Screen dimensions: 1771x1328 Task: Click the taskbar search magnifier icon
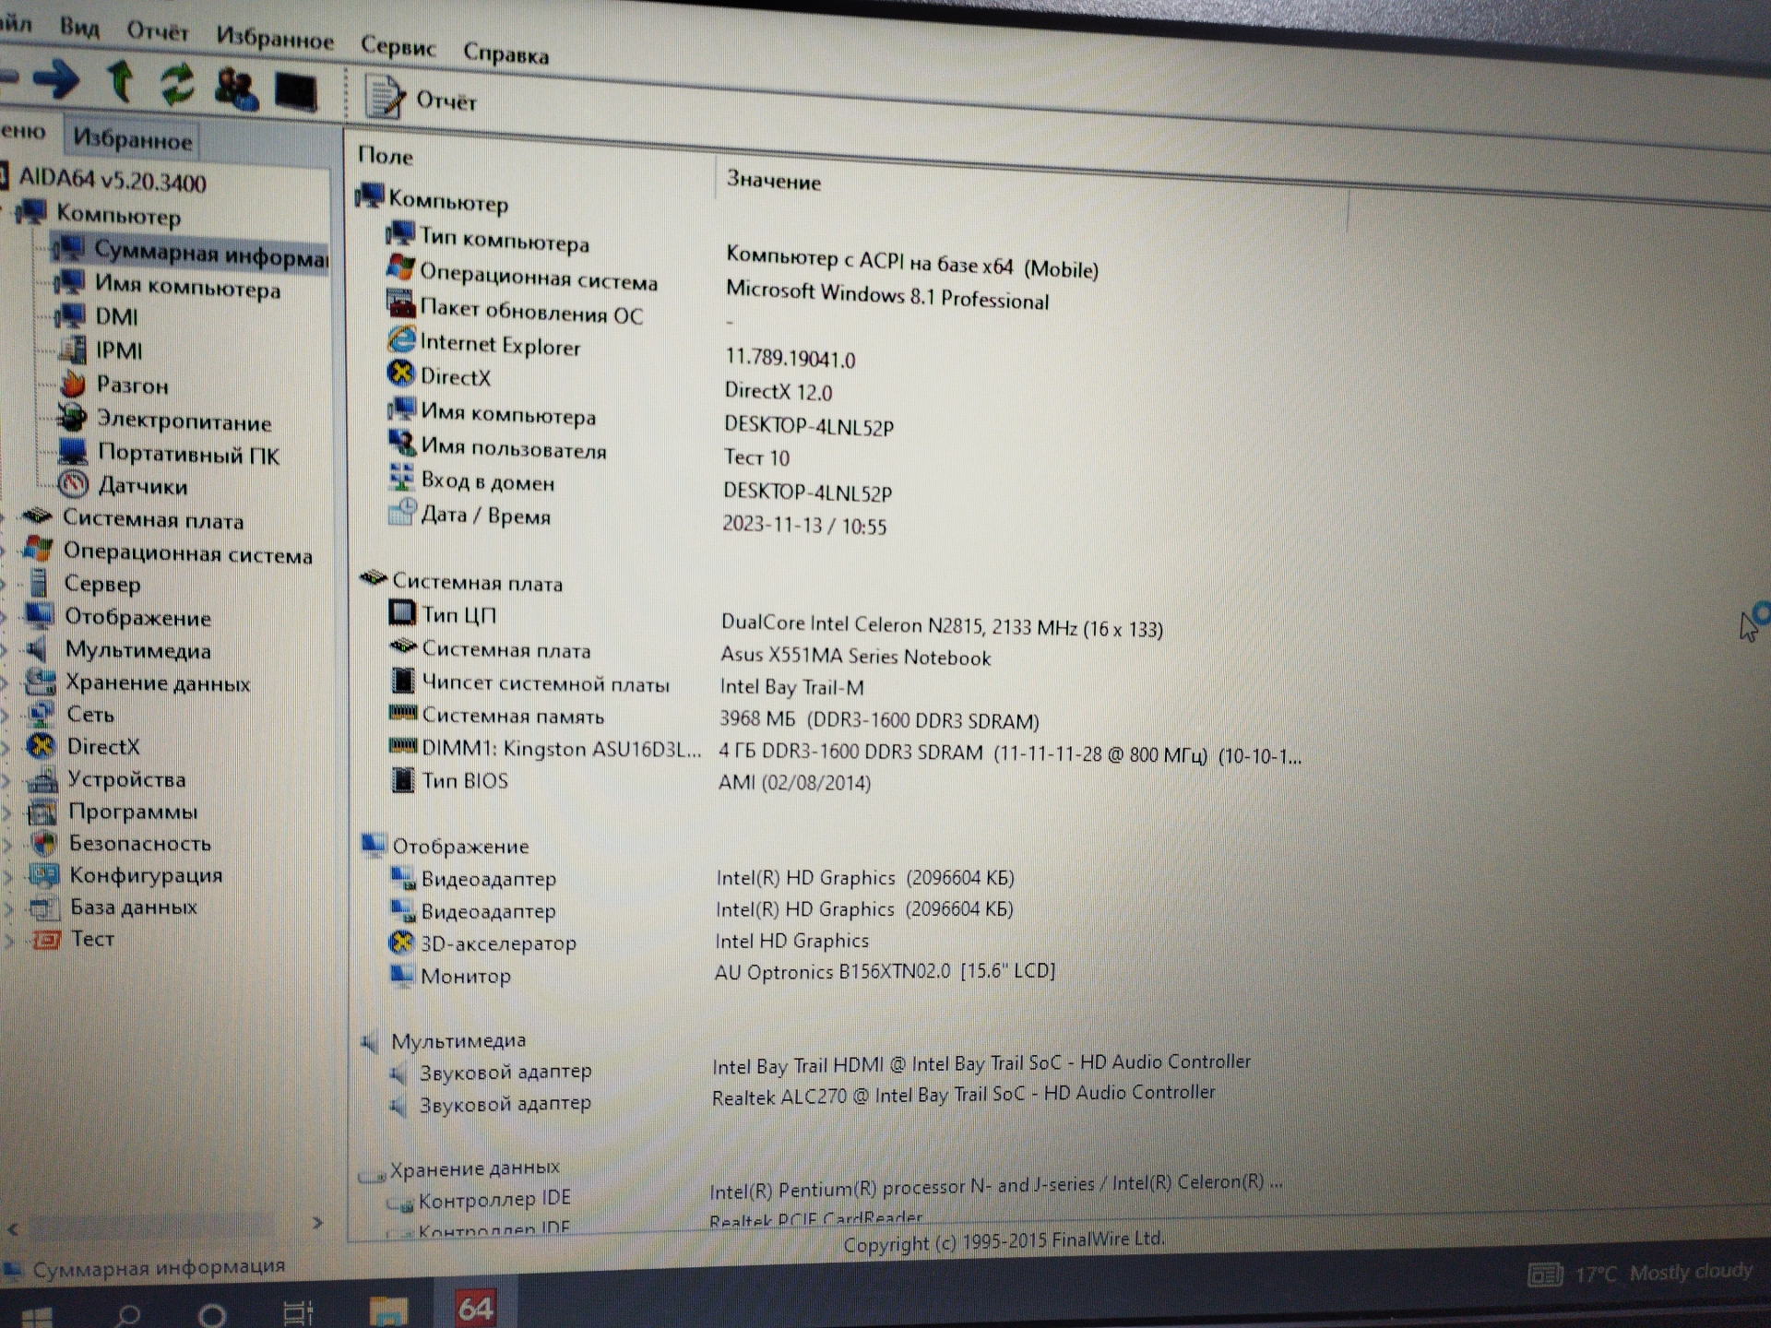point(127,1315)
